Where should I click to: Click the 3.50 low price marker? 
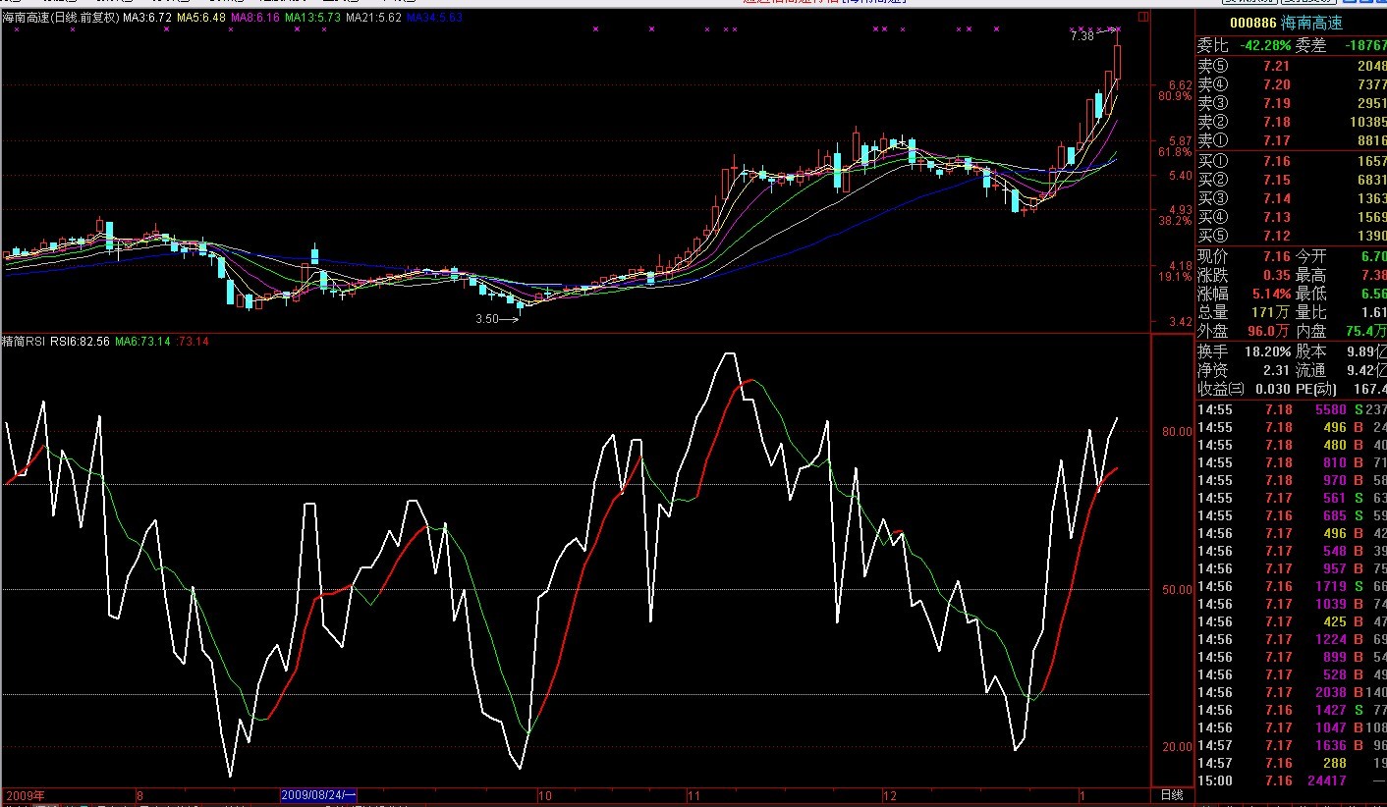click(486, 319)
